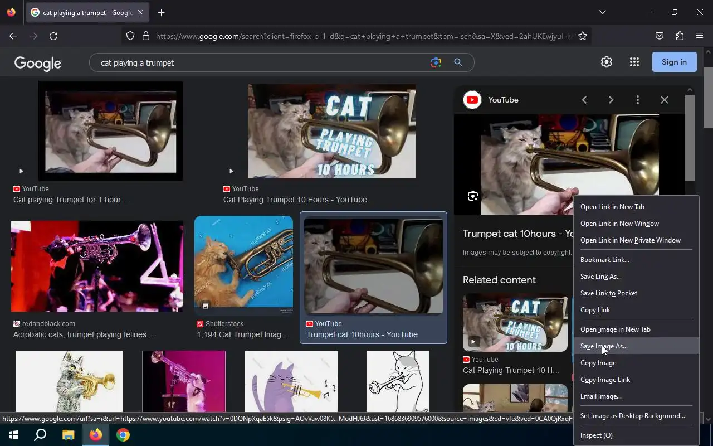
Task: Choose Open Link in New Tab
Action: coord(636,207)
